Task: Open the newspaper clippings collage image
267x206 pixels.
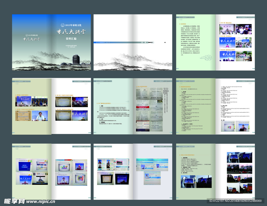Action: coord(149,110)
